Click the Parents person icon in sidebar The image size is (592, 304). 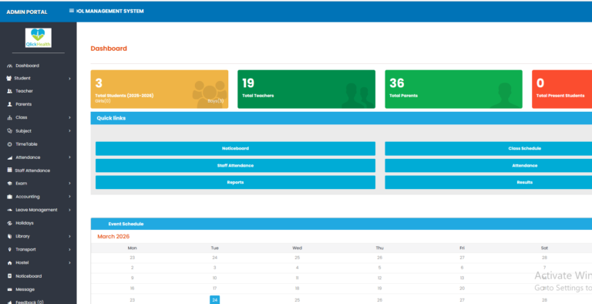(x=10, y=104)
